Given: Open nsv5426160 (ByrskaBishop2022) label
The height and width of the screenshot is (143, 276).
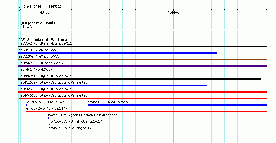Looking at the screenshot, I should click(46, 89).
